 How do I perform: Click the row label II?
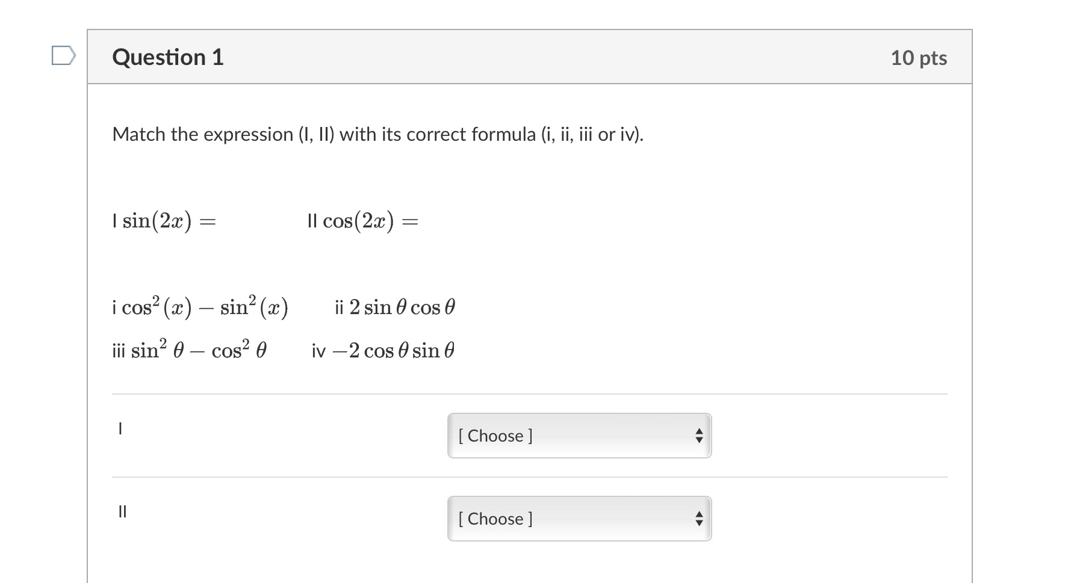tap(123, 512)
